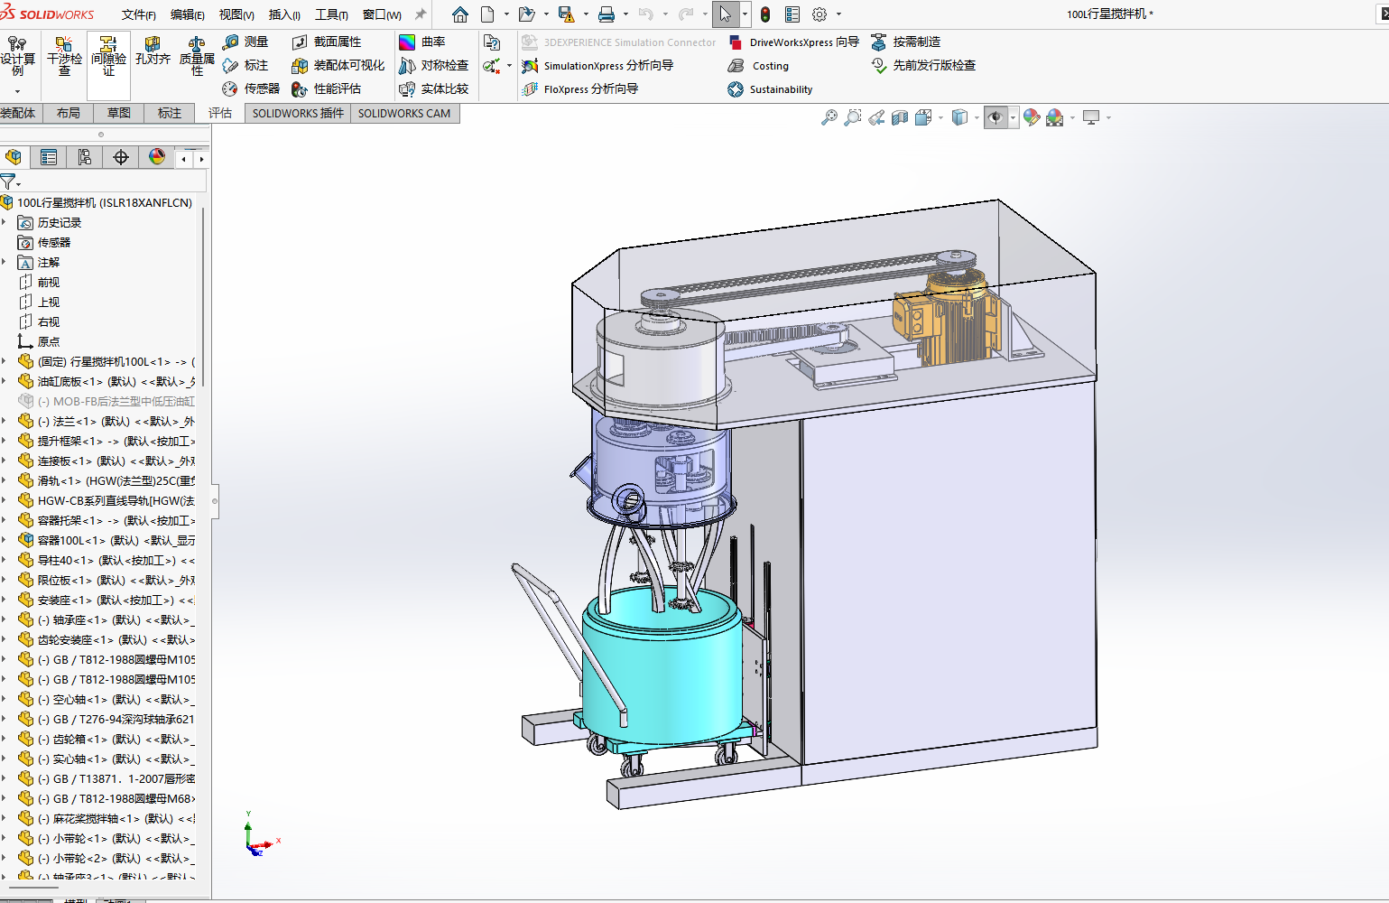Open the Performance Evaluation tool
The image size is (1389, 903).
pyautogui.click(x=327, y=88)
